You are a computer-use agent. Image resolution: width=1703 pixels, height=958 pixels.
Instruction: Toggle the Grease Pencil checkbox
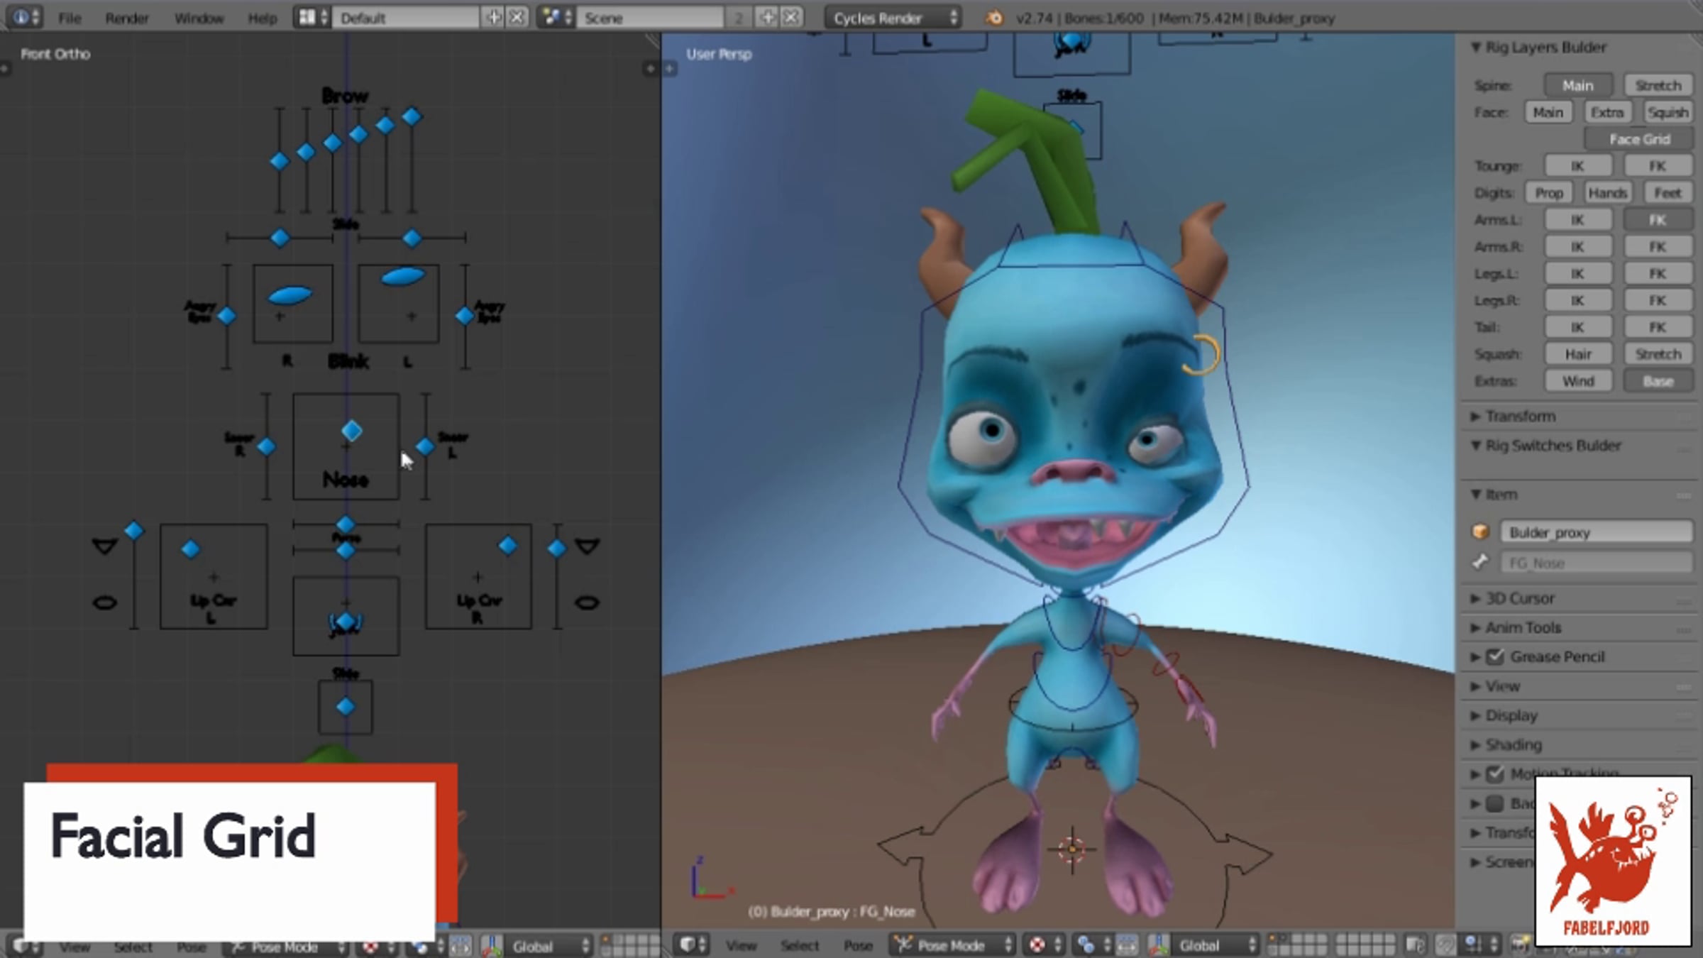1495,656
